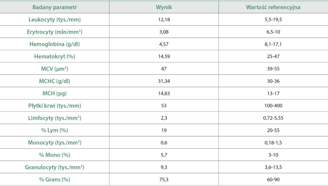The image size is (328, 186).
Task: Click the 'Wartość referencyjna' column header
Action: 273,7
